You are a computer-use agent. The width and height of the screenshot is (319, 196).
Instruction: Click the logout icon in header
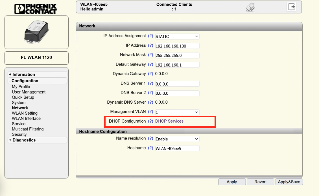pyautogui.click(x=291, y=7)
